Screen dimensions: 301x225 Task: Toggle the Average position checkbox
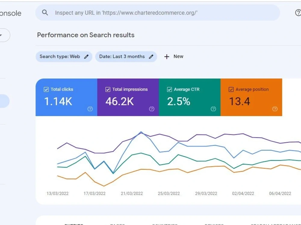click(231, 89)
